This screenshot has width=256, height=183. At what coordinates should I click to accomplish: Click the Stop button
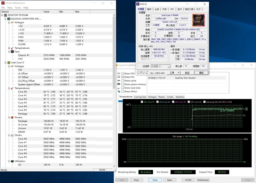[x=136, y=180]
